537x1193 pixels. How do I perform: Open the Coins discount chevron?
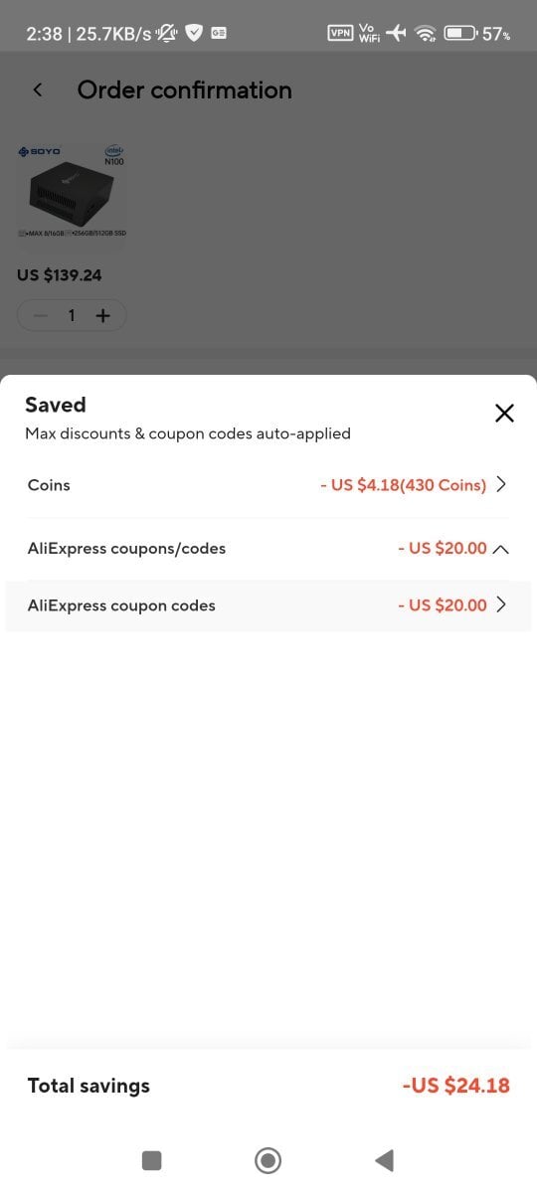[501, 485]
